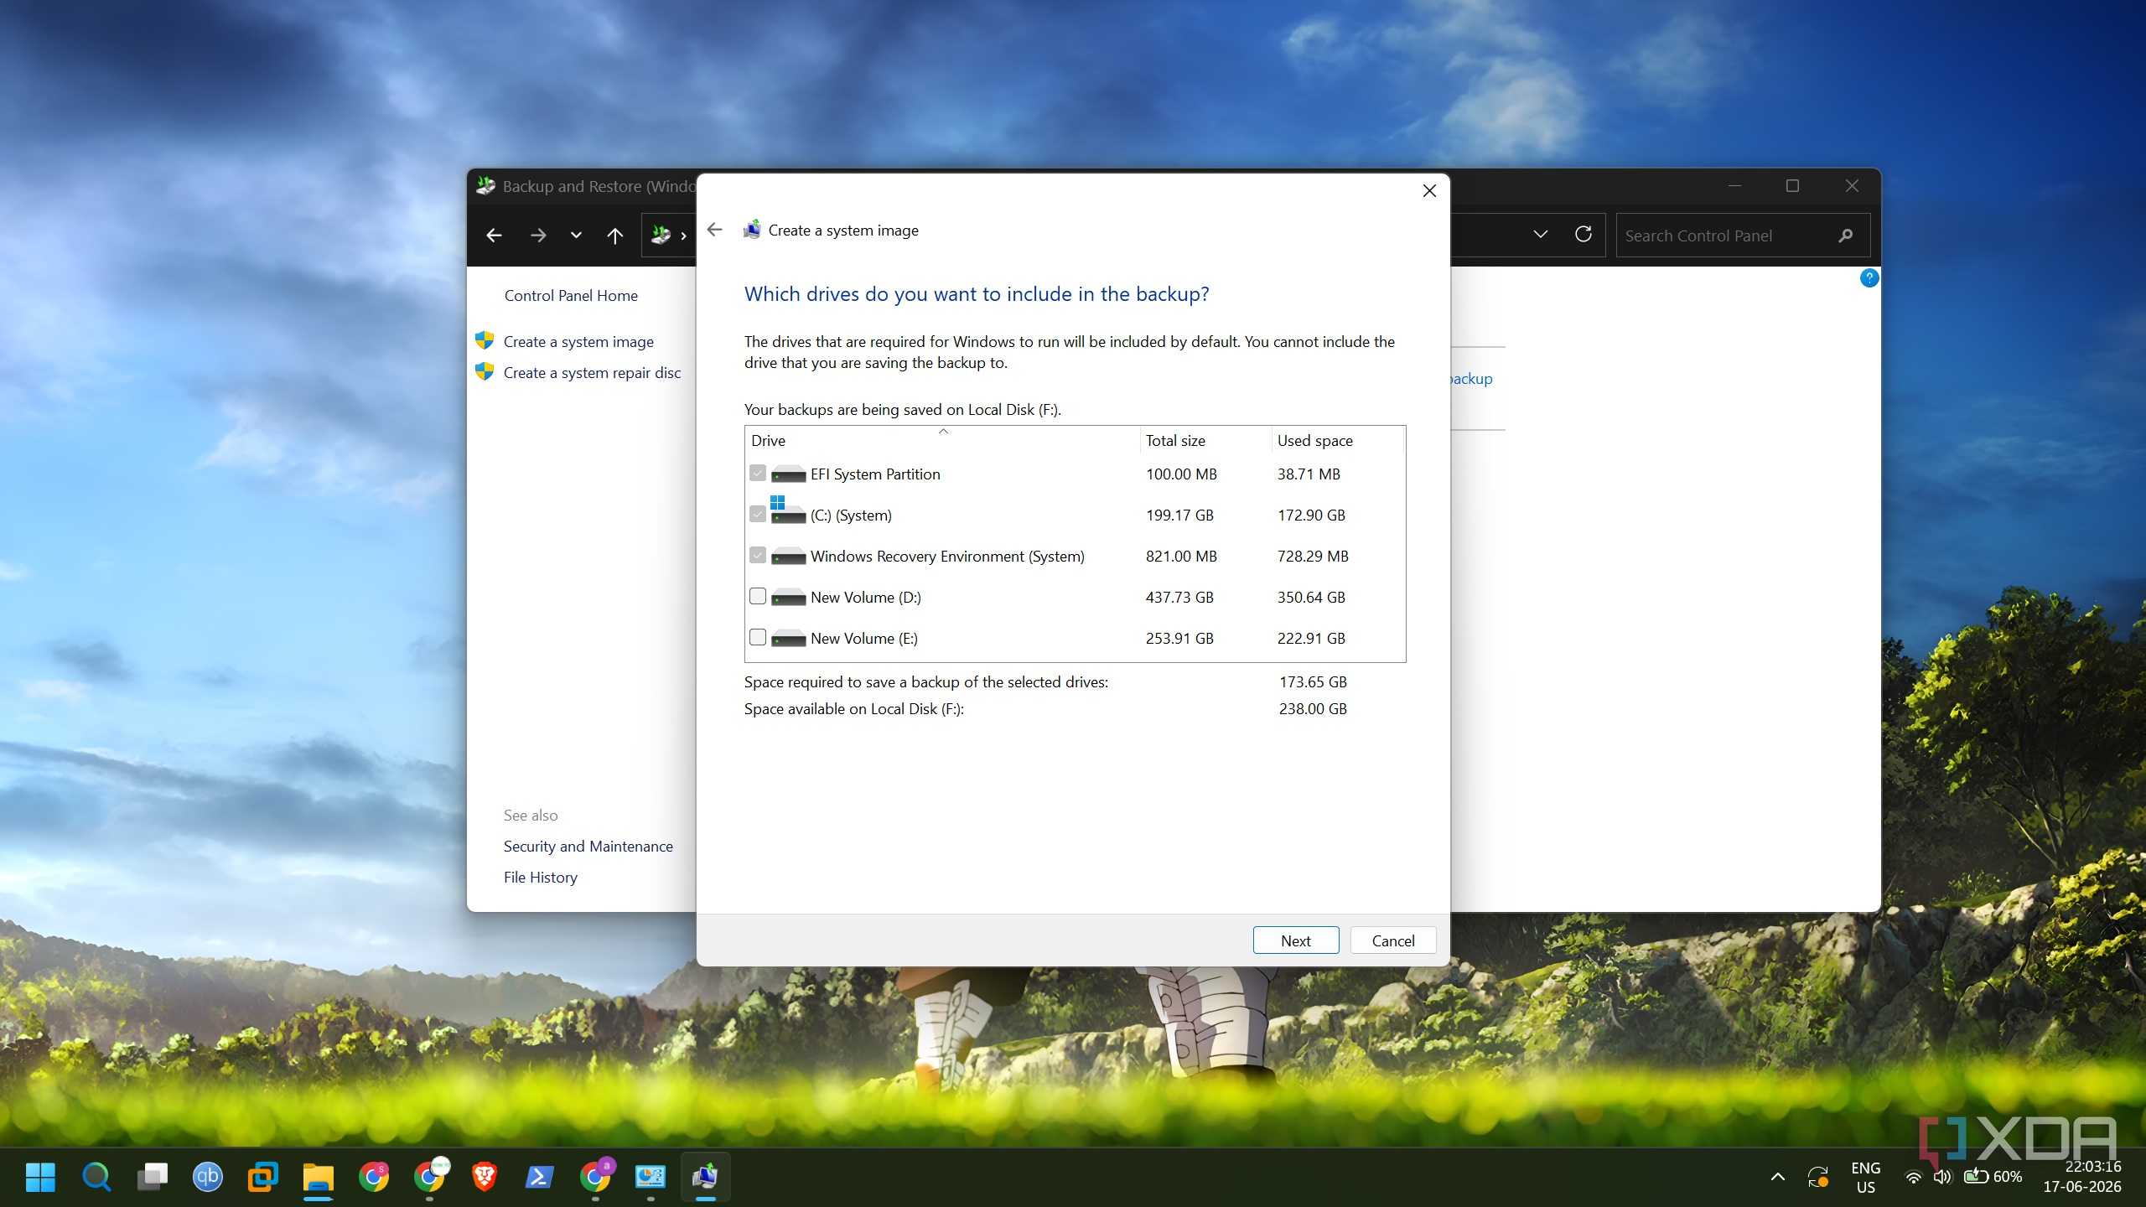
Task: Open the Wi-Fi network tray icon
Action: (x=1913, y=1177)
